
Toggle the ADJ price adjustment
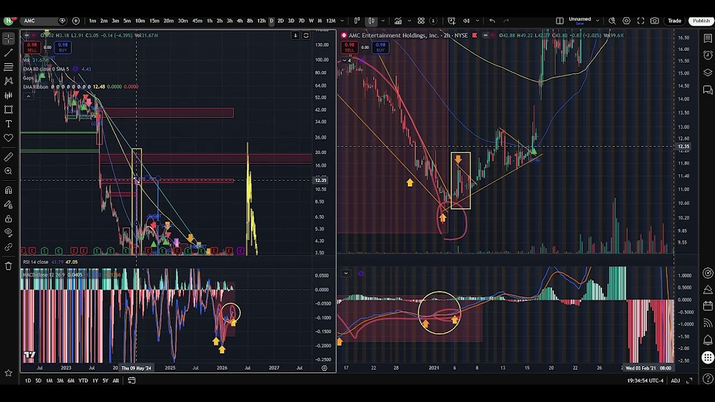(675, 380)
